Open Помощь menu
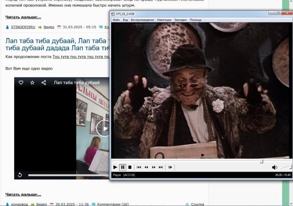Image resolution: width=293 pixels, height=206 pixels. click(195, 20)
